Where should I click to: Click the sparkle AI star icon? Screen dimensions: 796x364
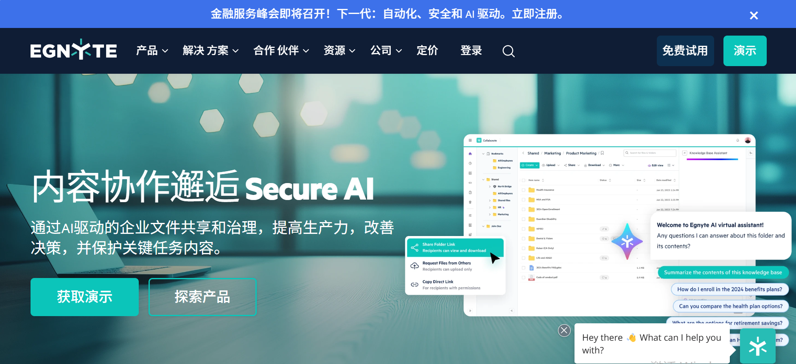pos(627,242)
